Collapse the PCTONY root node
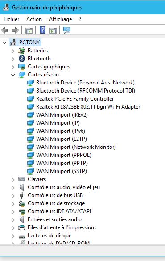The height and width of the screenshot is (261, 165). [x=5, y=42]
